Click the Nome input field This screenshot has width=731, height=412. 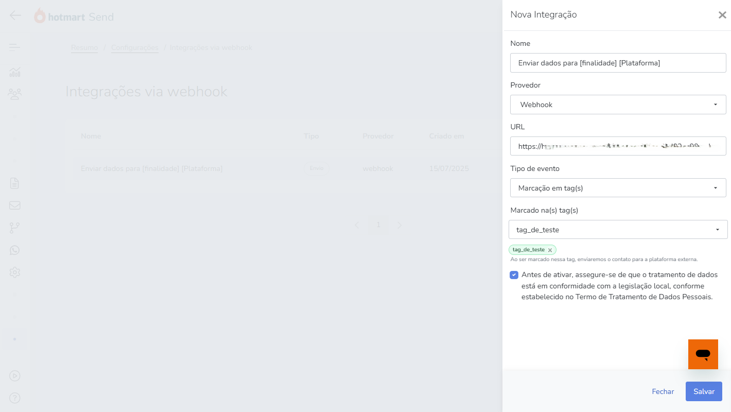tap(618, 63)
